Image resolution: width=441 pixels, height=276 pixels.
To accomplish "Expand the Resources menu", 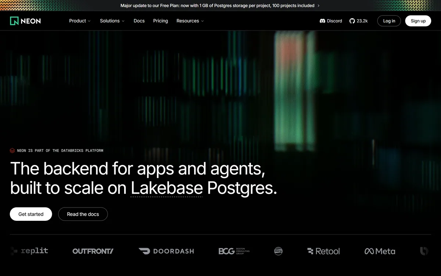I will click(x=190, y=21).
